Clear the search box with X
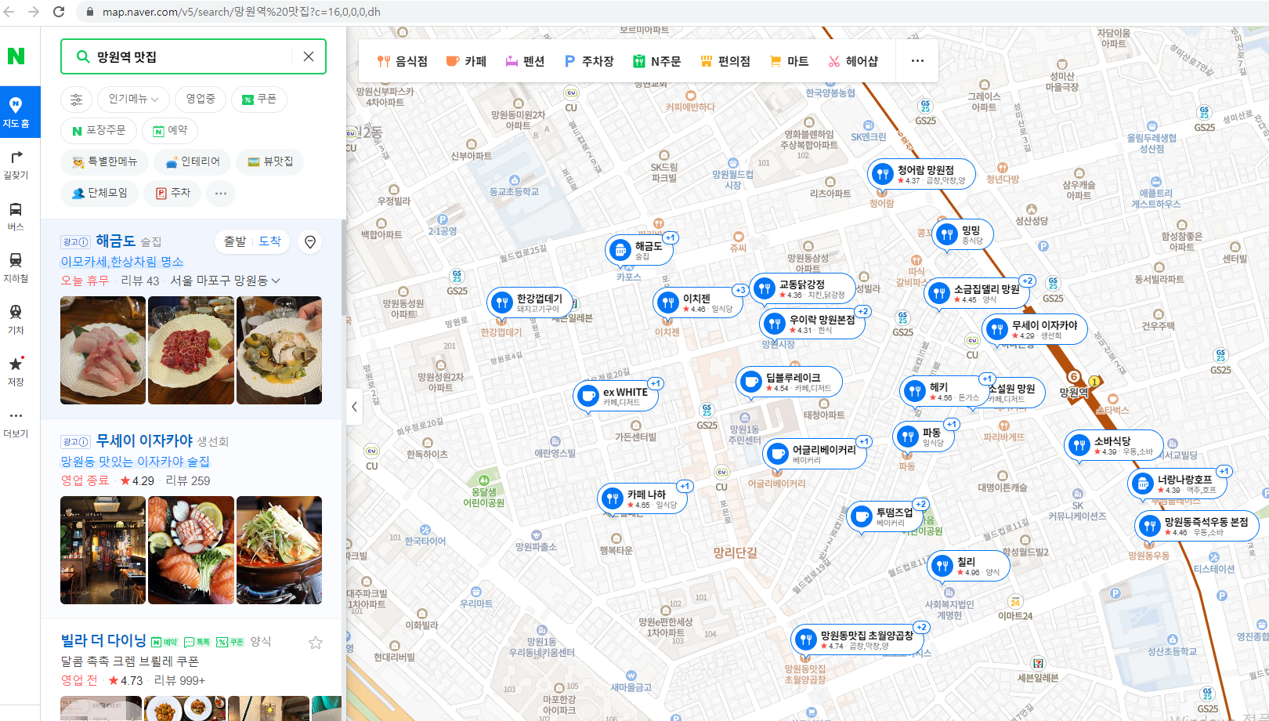The image size is (1269, 721). 309,56
